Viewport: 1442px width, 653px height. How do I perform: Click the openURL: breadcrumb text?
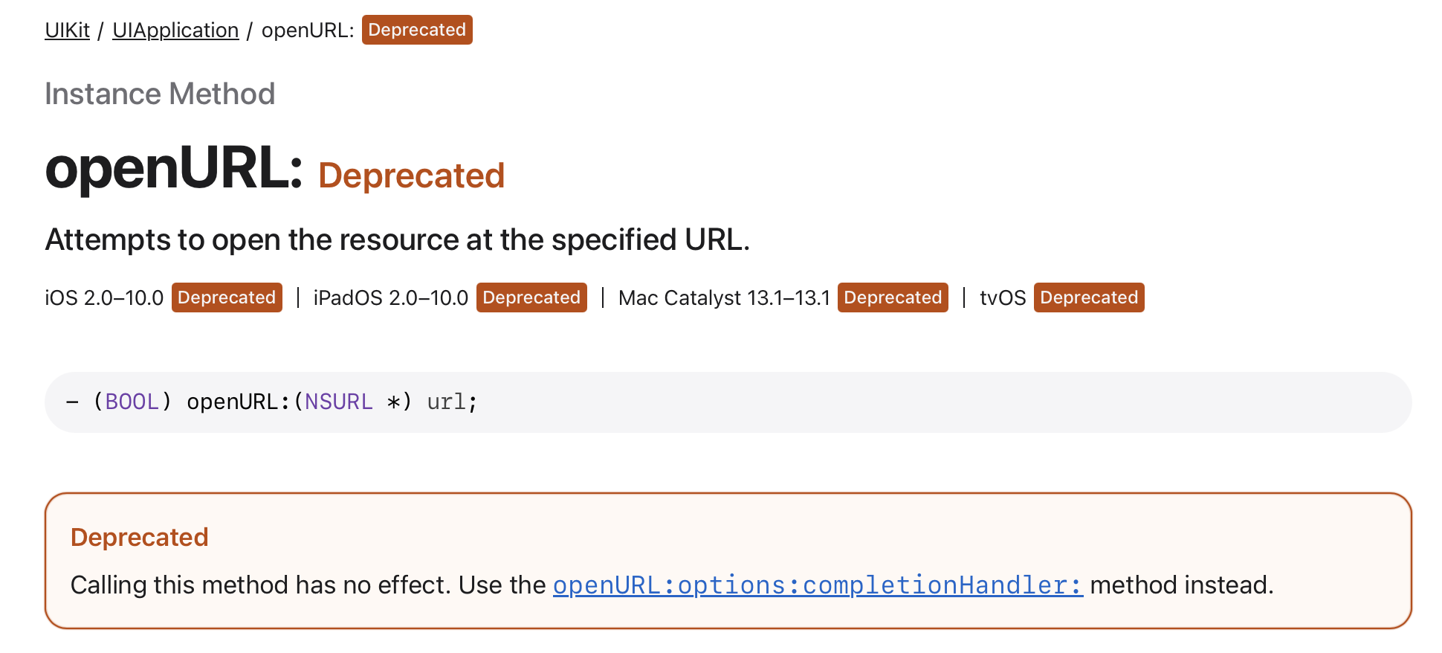click(x=308, y=30)
